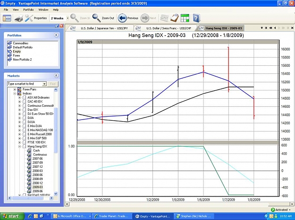
Task: Click the chart horizontal scrollbar track
Action: click(180, 204)
